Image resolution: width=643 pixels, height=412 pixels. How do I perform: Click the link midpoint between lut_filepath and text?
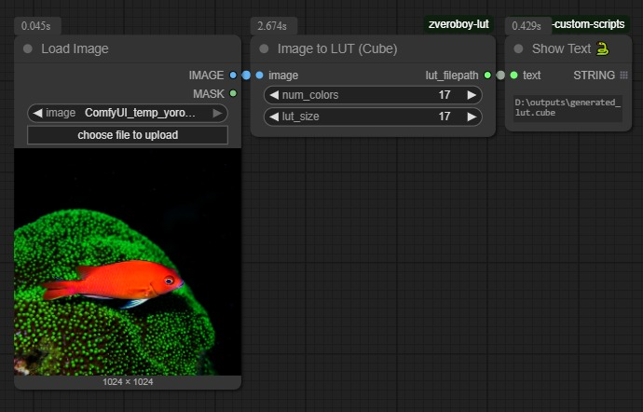coord(500,76)
